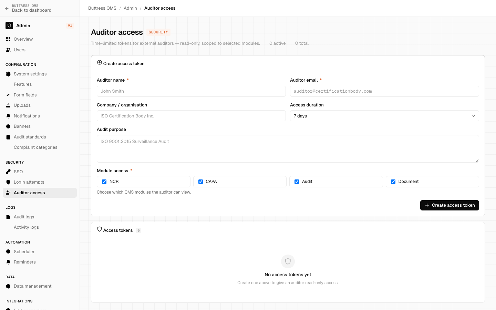The height and width of the screenshot is (310, 496).
Task: Click the Notifications bell icon
Action: pyautogui.click(x=8, y=116)
